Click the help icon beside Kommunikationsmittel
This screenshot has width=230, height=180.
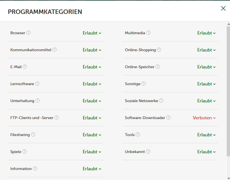[54, 50]
